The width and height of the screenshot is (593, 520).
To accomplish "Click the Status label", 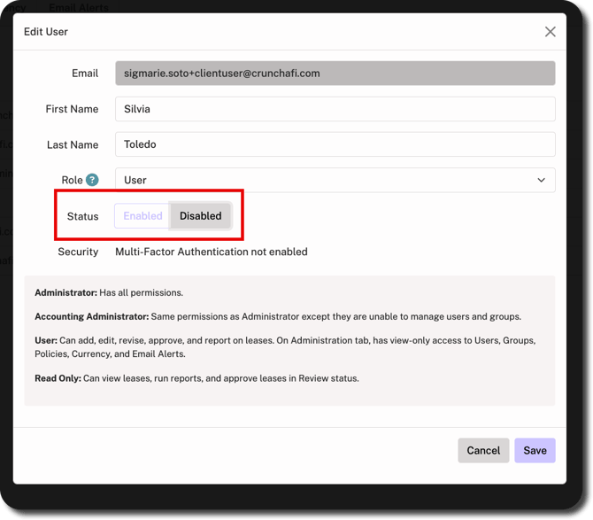I will coord(82,216).
